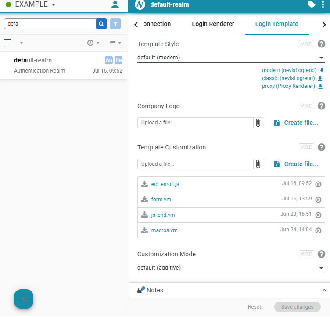
Task: Switch to the Login Renderer tab
Action: tap(213, 24)
